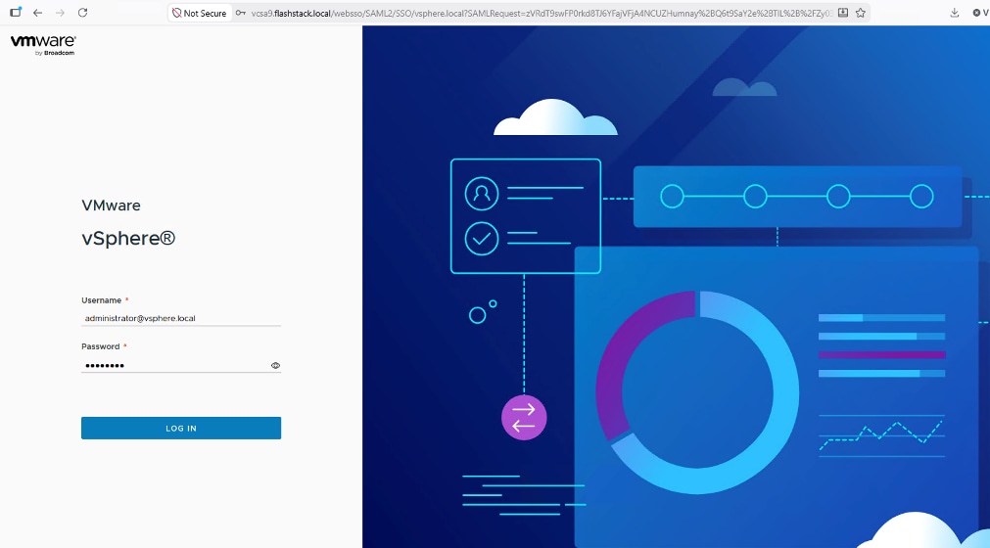Click the vSphere® heading text
Viewport: 990px width, 548px height.
(x=128, y=239)
